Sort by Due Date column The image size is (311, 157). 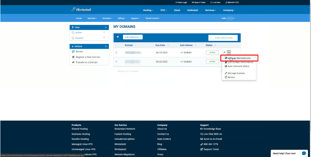[162, 45]
